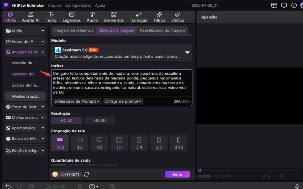Open the Efeitos effects panel

tap(178, 17)
